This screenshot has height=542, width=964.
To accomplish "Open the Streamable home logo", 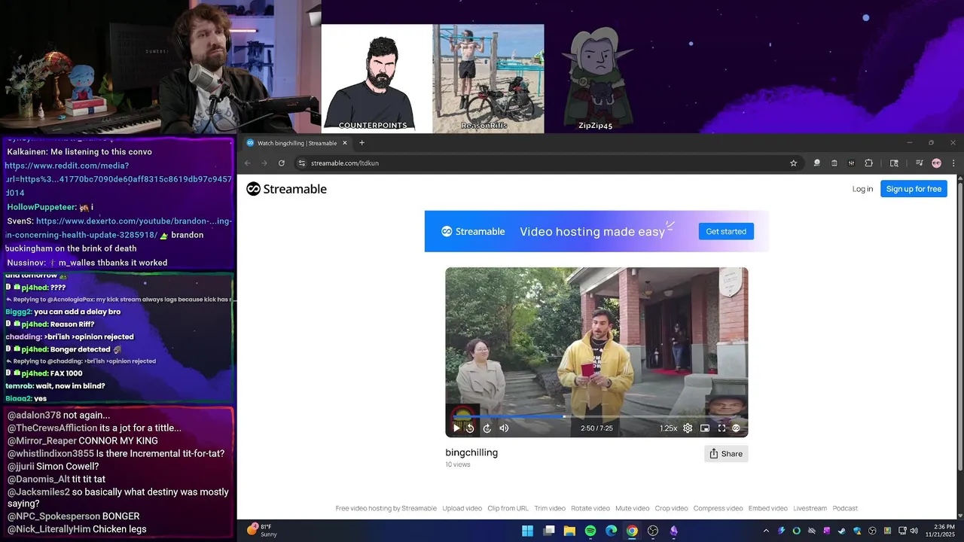I will click(286, 189).
